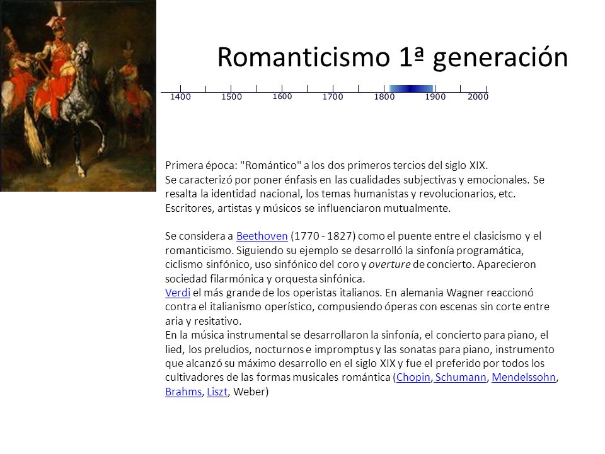Click the blue highlighted period on timeline
Screen dimensions: 605x454
point(412,89)
